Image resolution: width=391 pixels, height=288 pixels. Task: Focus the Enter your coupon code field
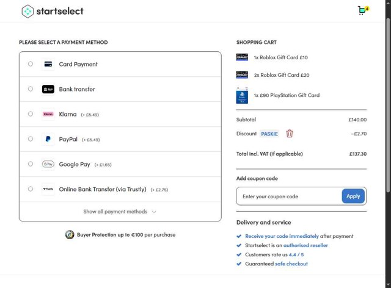click(289, 196)
